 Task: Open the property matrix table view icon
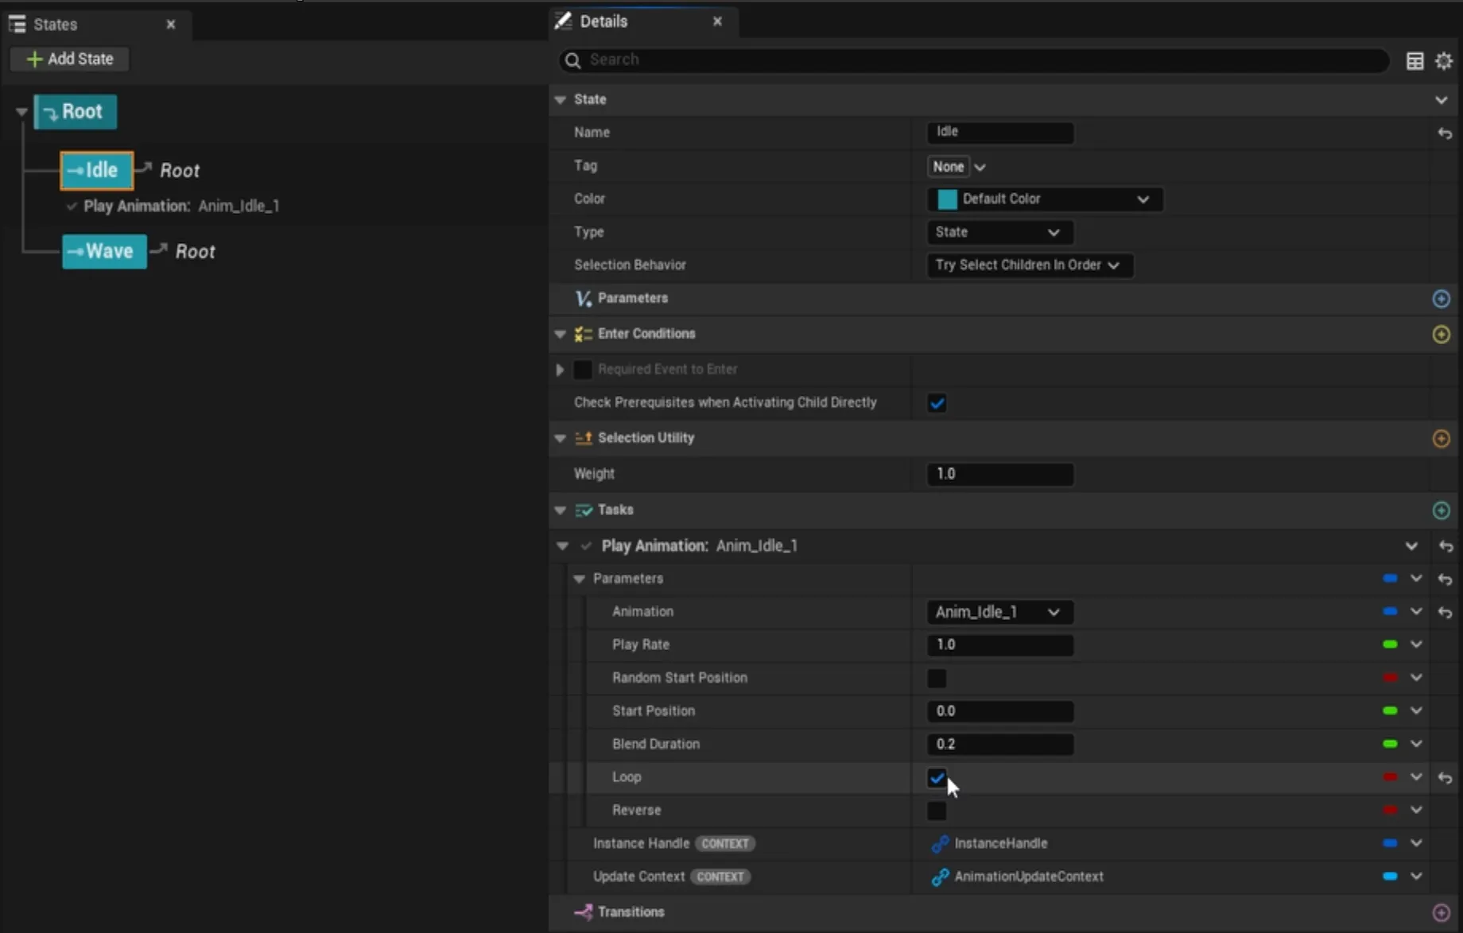coord(1414,60)
